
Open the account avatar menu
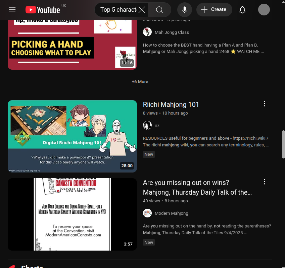coord(264,10)
